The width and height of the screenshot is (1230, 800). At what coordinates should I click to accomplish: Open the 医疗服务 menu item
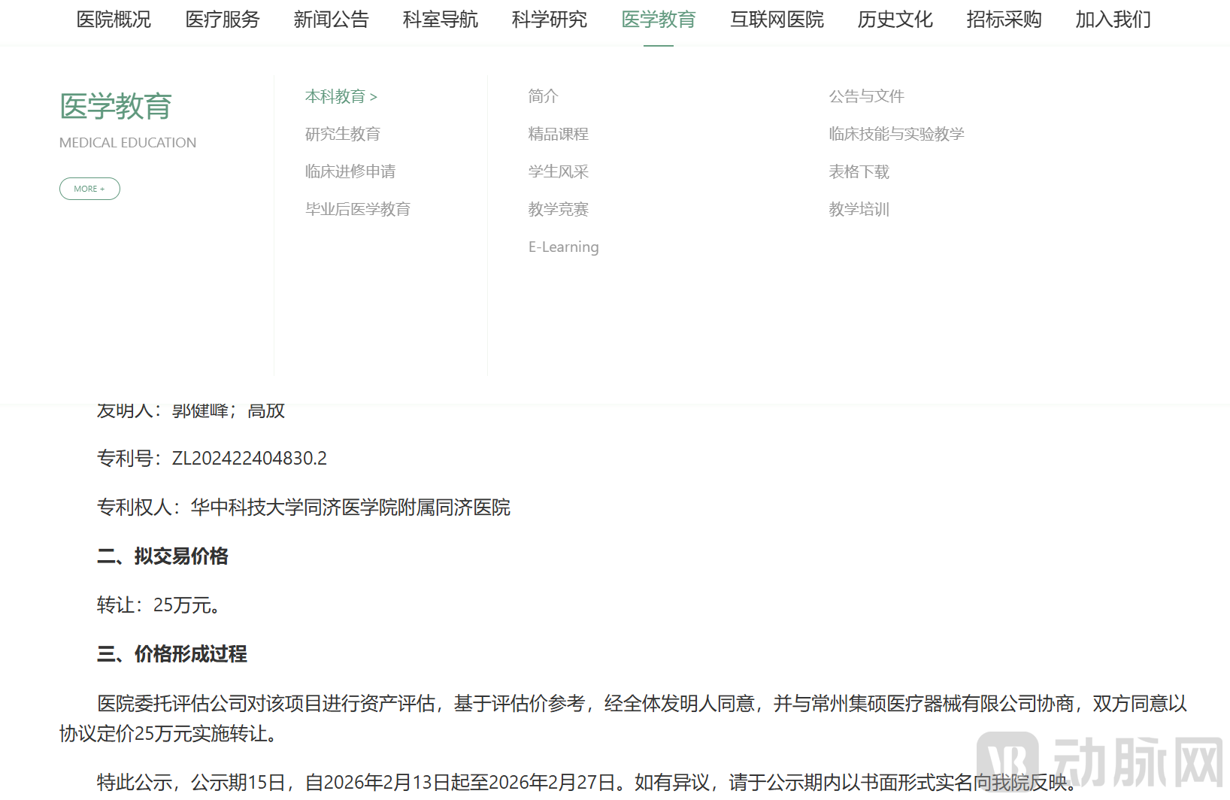222,20
